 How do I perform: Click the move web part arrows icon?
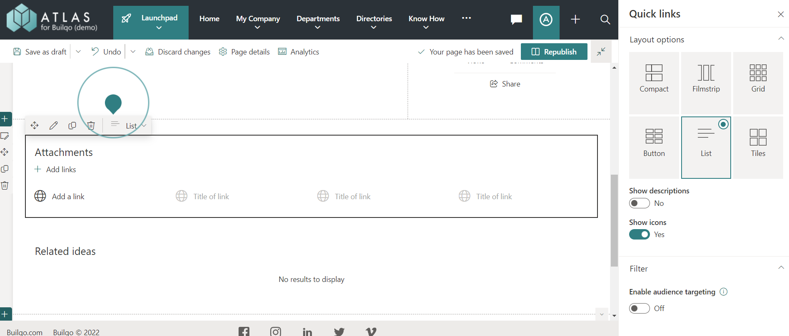point(35,126)
